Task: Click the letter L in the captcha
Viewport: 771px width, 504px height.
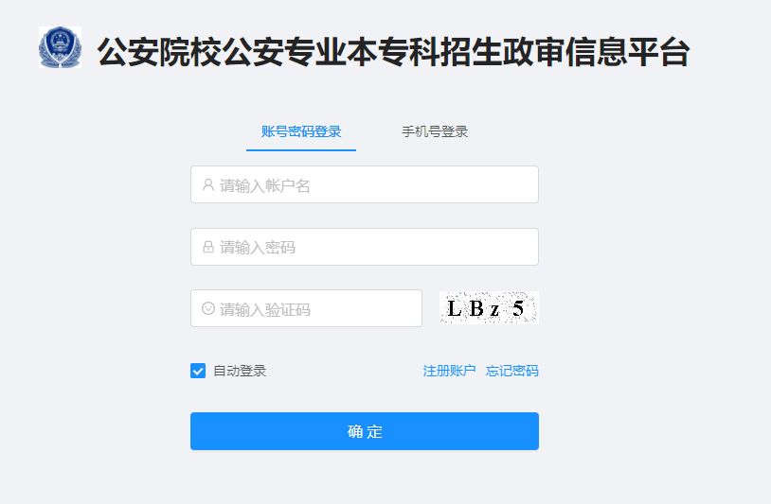Action: [455, 309]
